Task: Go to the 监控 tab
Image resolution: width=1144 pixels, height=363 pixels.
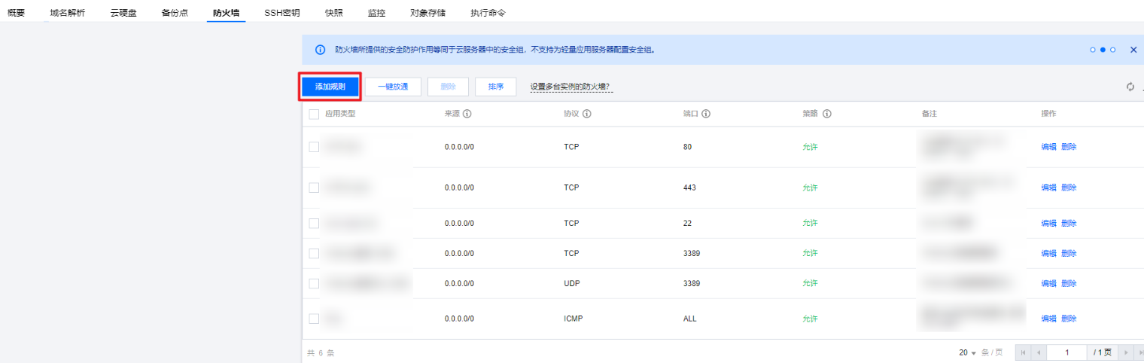Action: [x=376, y=13]
